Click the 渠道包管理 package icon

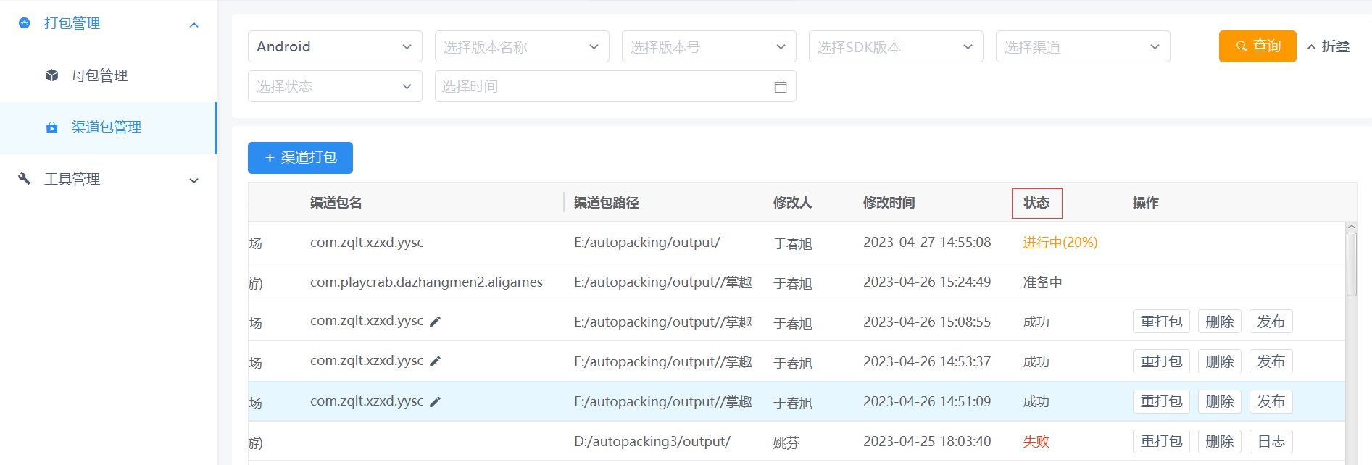coord(52,127)
